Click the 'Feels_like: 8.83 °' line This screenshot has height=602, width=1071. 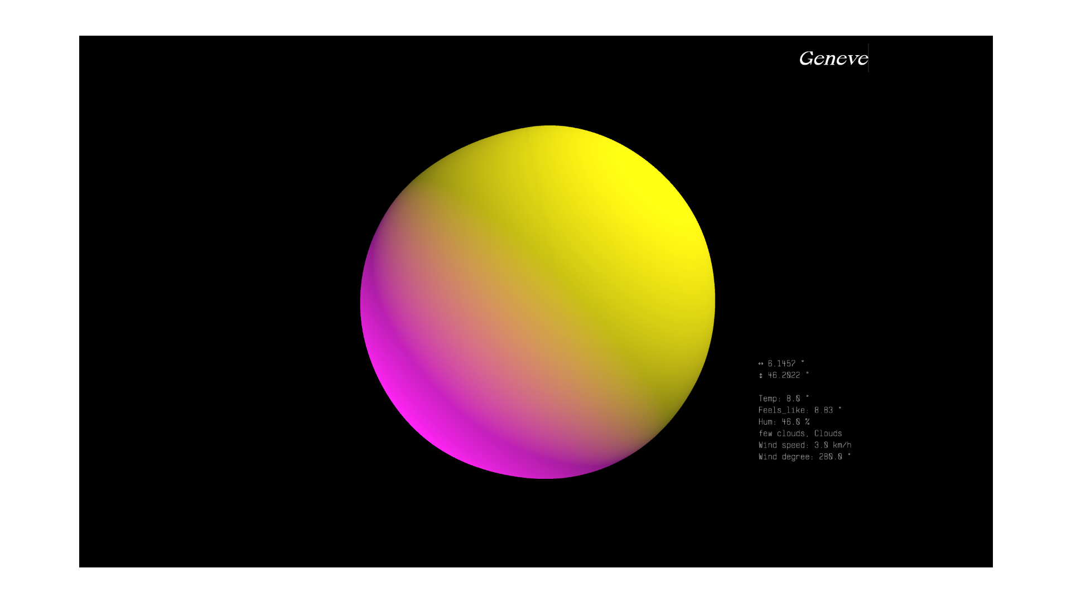pos(799,410)
